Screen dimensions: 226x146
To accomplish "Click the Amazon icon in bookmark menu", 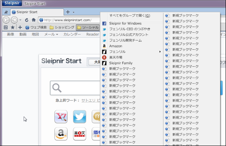I will click(104, 46).
